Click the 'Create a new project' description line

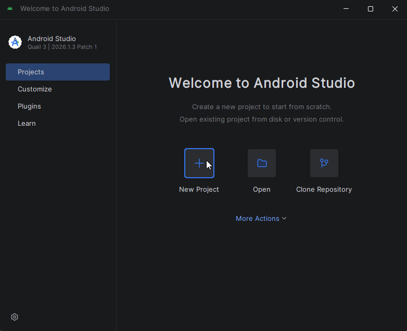pos(262,107)
